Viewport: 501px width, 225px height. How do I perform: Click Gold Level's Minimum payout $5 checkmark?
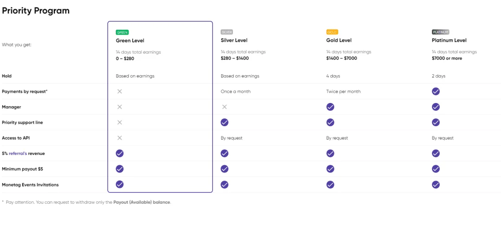pos(330,169)
